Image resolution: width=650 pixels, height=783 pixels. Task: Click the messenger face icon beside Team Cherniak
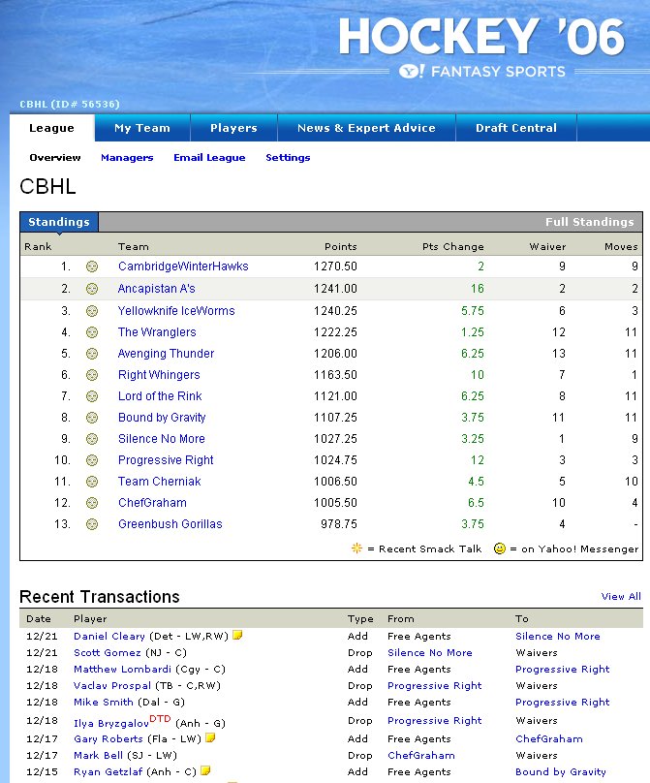click(x=92, y=482)
